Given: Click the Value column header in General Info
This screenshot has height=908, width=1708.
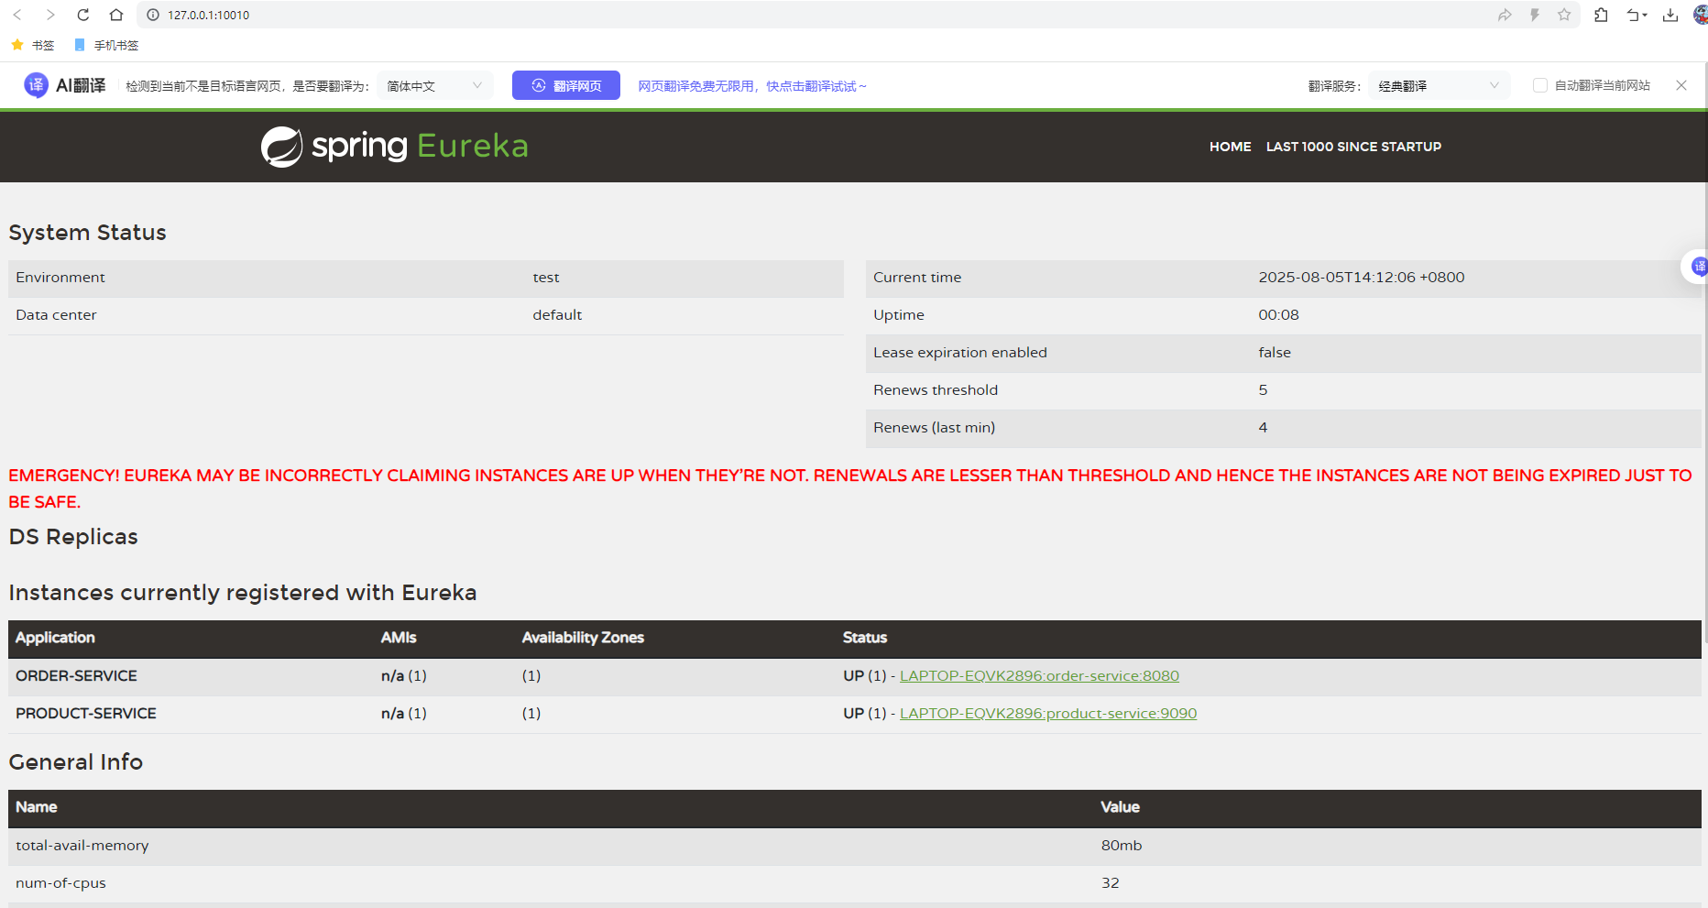Looking at the screenshot, I should tap(1120, 807).
